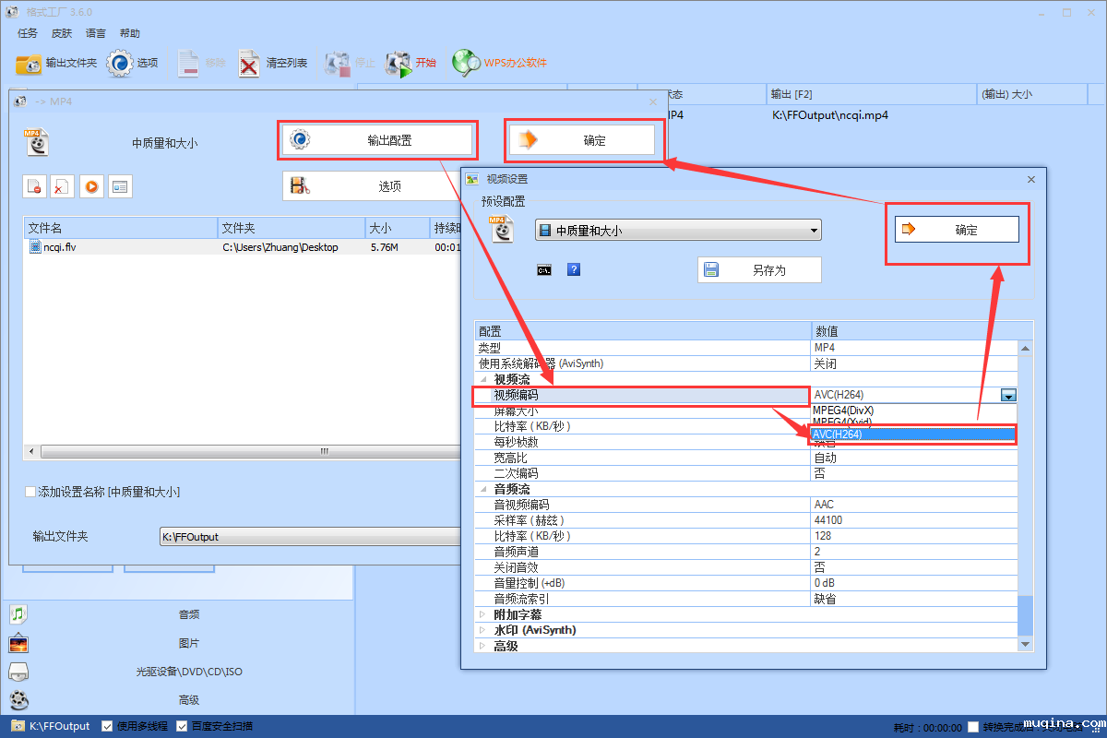
Task: Click the command line console icon
Action: click(544, 269)
